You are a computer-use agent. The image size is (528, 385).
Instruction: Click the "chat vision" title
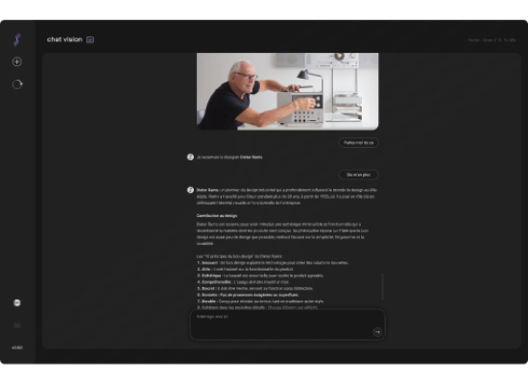pos(64,39)
